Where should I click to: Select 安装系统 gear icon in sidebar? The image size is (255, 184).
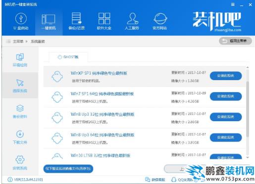tap(20, 163)
